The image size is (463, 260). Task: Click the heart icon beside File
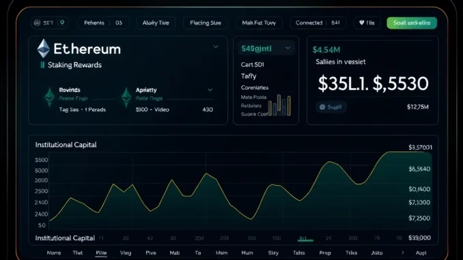(x=361, y=23)
